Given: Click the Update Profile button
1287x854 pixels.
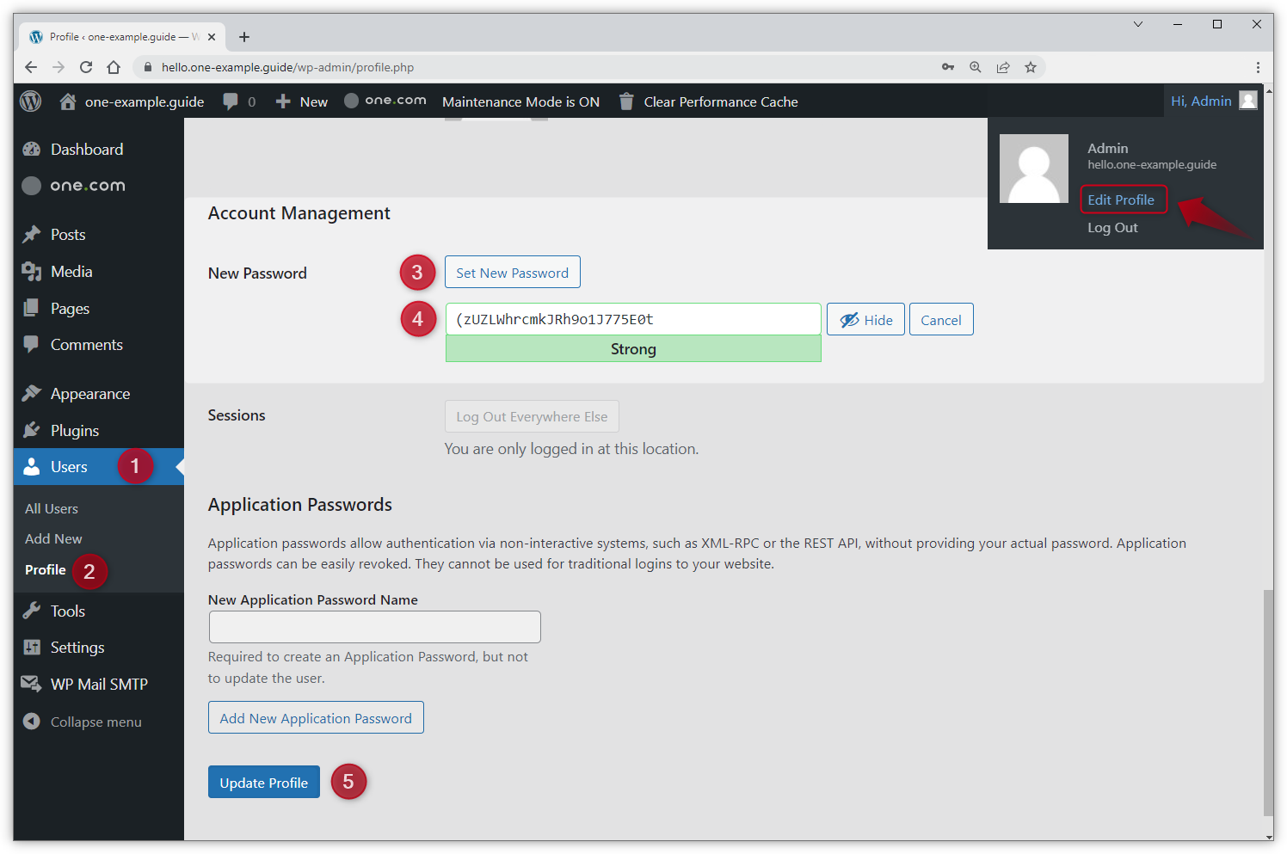Looking at the screenshot, I should click(x=264, y=783).
